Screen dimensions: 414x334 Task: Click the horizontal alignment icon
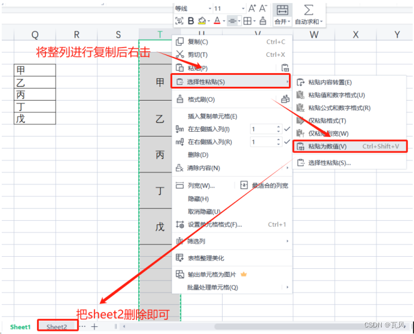[232, 21]
